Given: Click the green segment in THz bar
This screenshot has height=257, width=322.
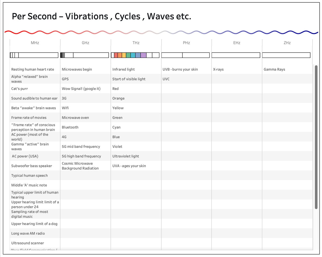Looking at the screenshot, I should (x=128, y=55).
